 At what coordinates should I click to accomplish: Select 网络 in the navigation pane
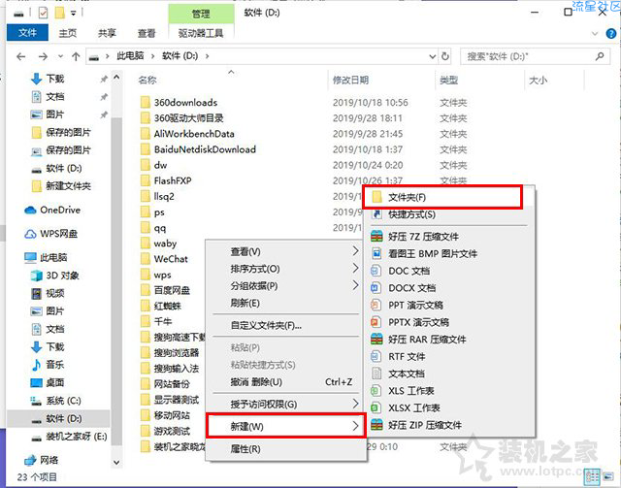coord(41,460)
